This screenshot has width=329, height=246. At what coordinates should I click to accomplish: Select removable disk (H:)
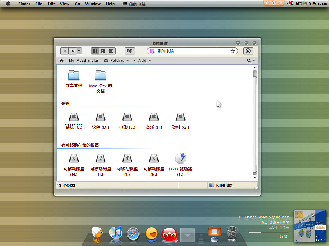[74, 165]
